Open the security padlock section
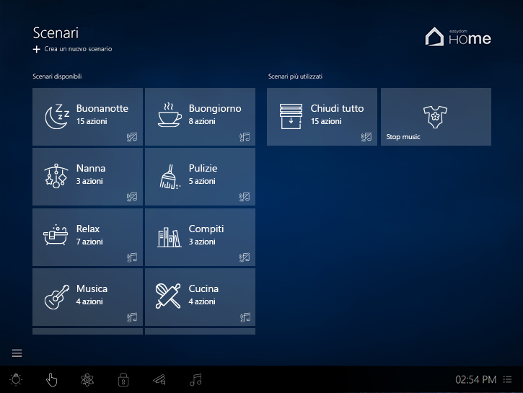523x393 pixels. (123, 380)
